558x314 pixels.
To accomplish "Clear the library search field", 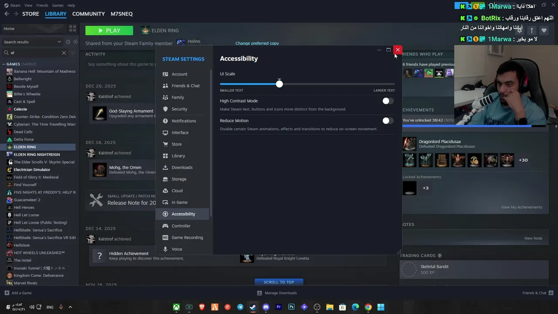I will [64, 53].
